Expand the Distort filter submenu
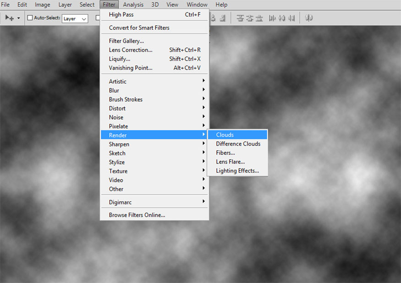The image size is (401, 283). (154, 108)
